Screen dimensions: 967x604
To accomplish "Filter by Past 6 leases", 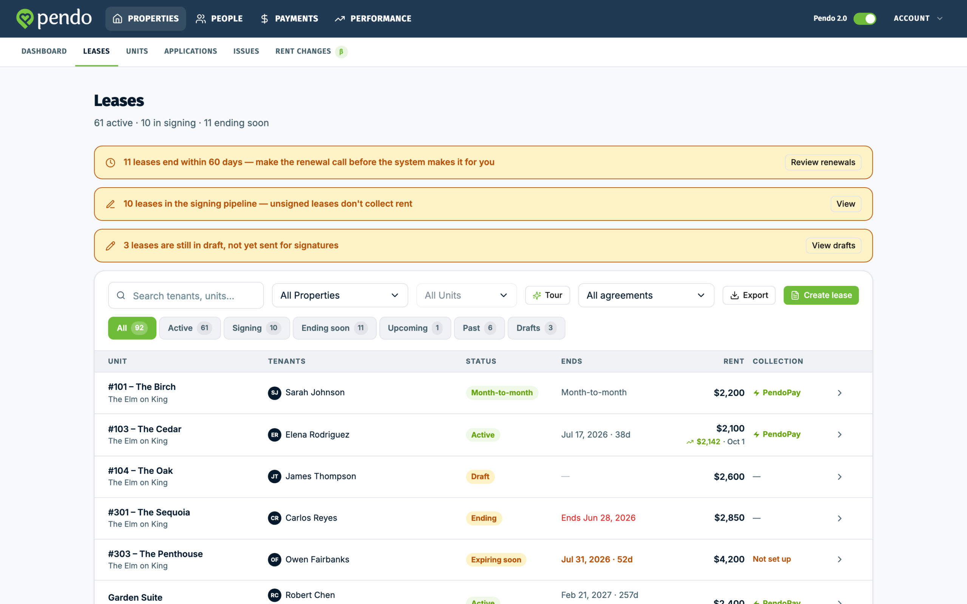I will 479,328.
